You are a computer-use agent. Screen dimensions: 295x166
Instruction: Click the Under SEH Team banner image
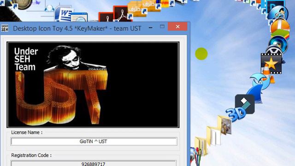tap(93, 85)
